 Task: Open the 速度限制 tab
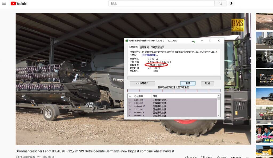144,47
